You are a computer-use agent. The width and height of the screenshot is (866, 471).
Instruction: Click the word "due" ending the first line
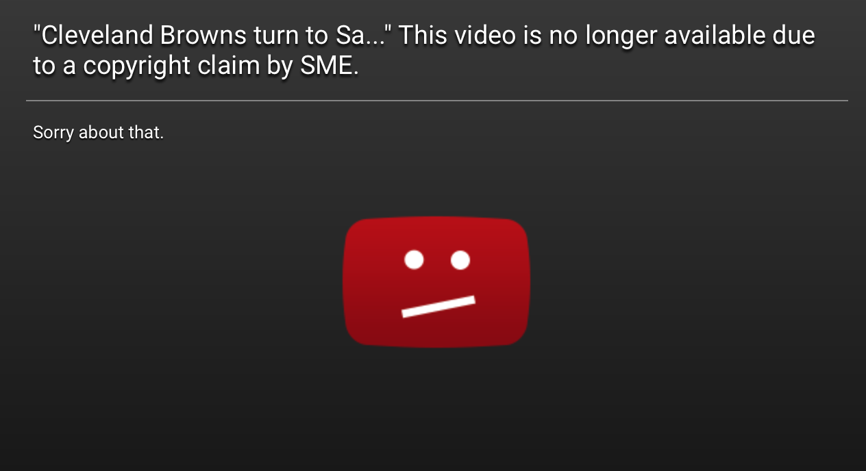pyautogui.click(x=795, y=36)
